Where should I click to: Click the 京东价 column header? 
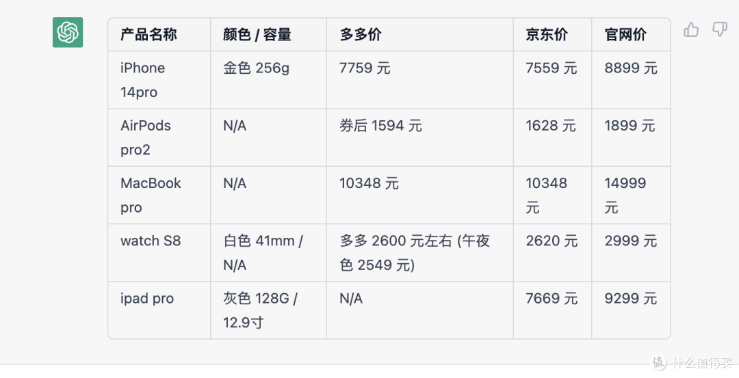click(x=552, y=34)
